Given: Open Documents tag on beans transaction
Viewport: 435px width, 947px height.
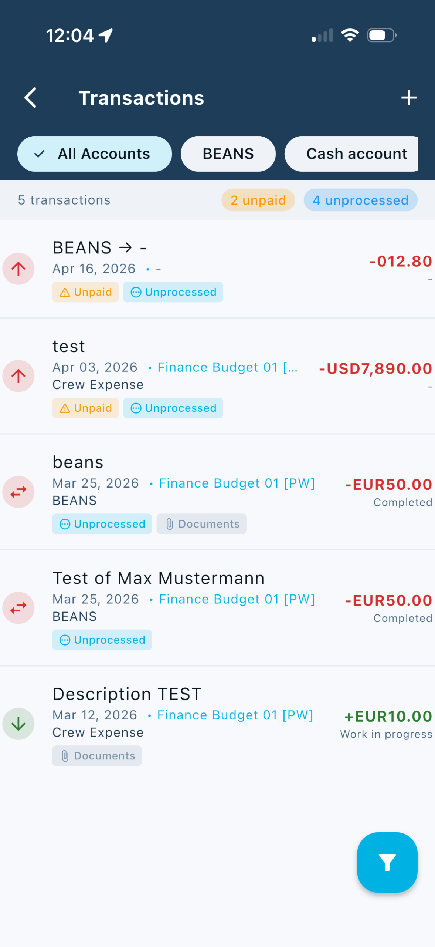Looking at the screenshot, I should pyautogui.click(x=201, y=524).
